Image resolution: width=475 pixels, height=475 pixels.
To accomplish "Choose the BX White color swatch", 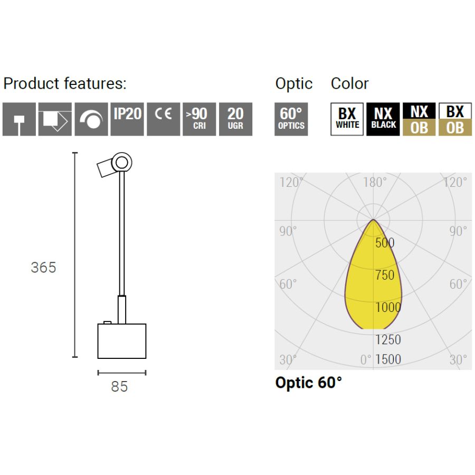I will [x=347, y=119].
